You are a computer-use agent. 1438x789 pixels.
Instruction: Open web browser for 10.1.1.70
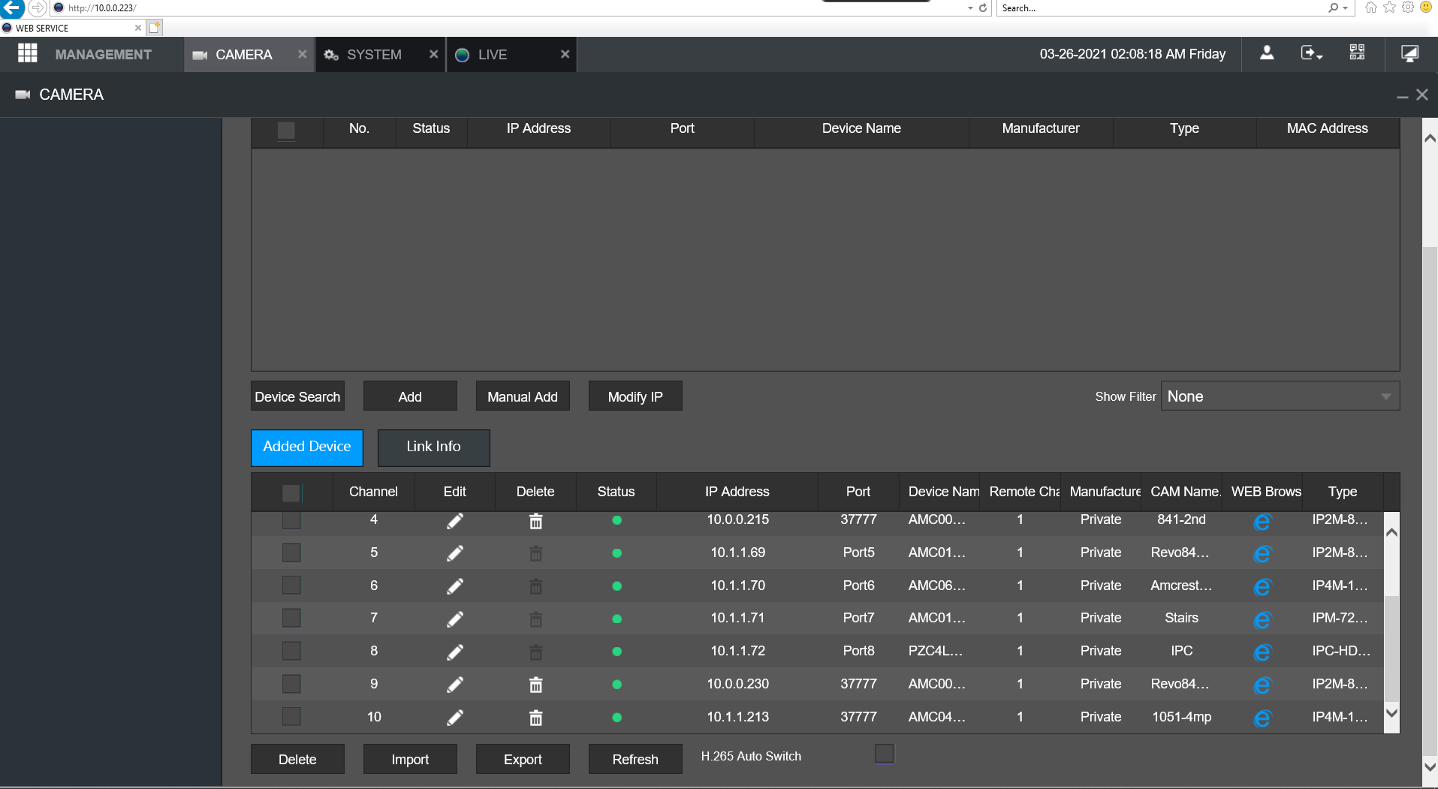pos(1262,587)
